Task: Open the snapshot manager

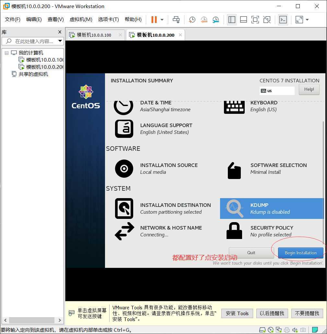Action: coord(216,19)
